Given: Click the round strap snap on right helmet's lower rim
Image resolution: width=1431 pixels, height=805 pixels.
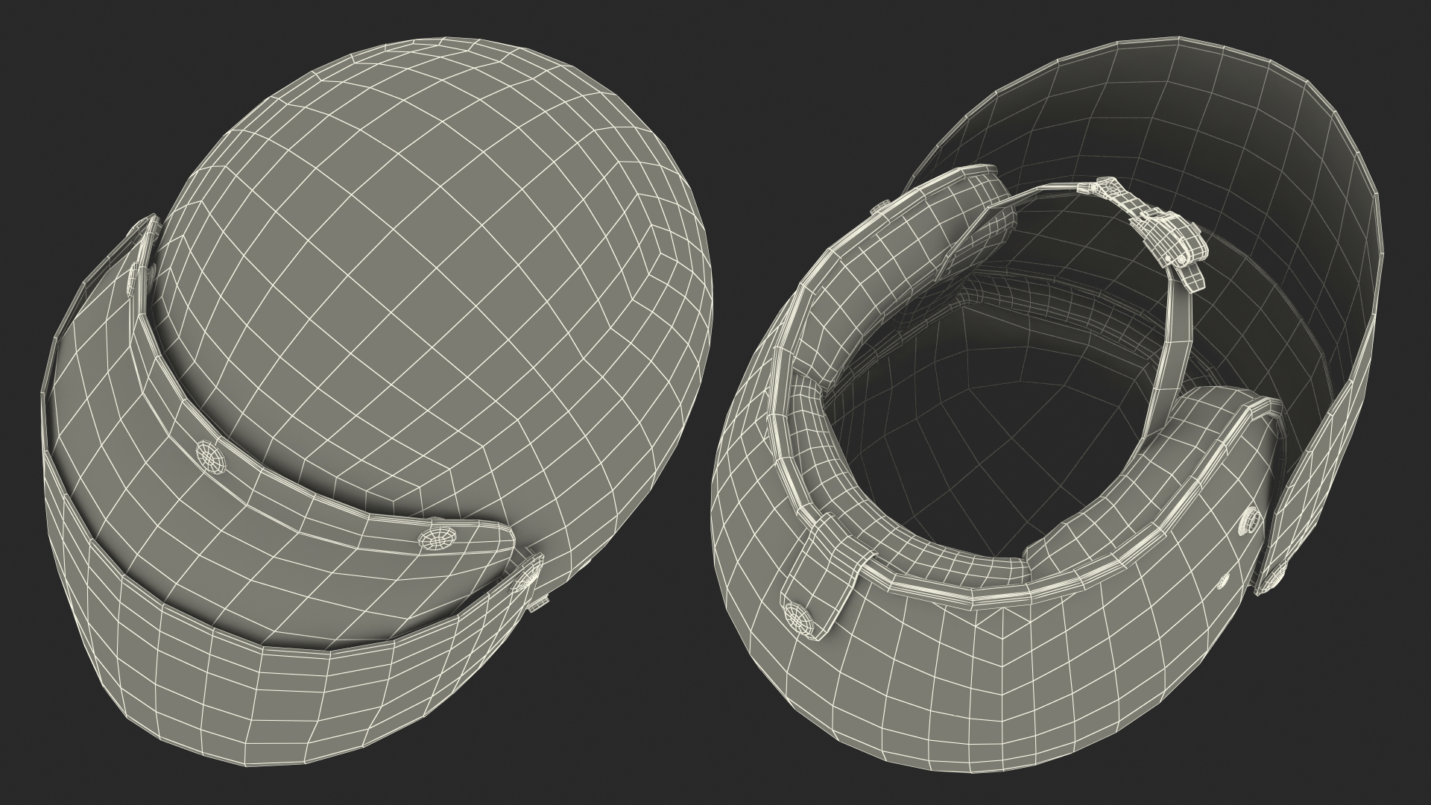Looking at the screenshot, I should pyautogui.click(x=801, y=619).
